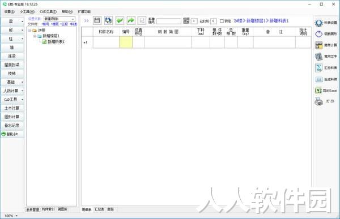
Task: Click the 新增料表1 sheet icon in tree
Action: [x=44, y=41]
